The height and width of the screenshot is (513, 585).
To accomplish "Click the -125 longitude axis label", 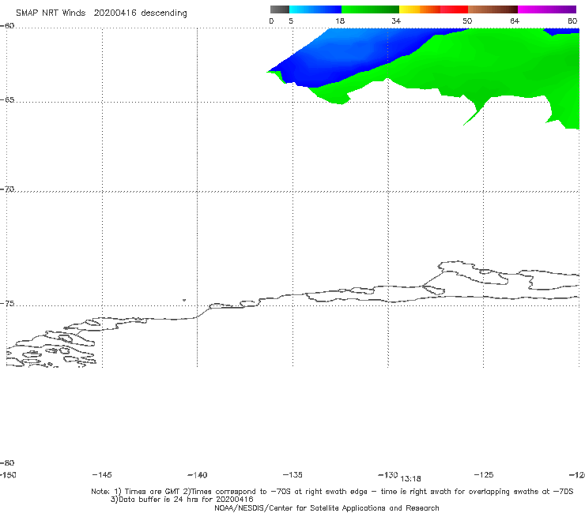I will 484,474.
